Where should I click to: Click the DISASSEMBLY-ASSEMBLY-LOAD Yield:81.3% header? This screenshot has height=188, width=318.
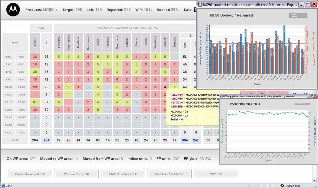[x=127, y=28]
